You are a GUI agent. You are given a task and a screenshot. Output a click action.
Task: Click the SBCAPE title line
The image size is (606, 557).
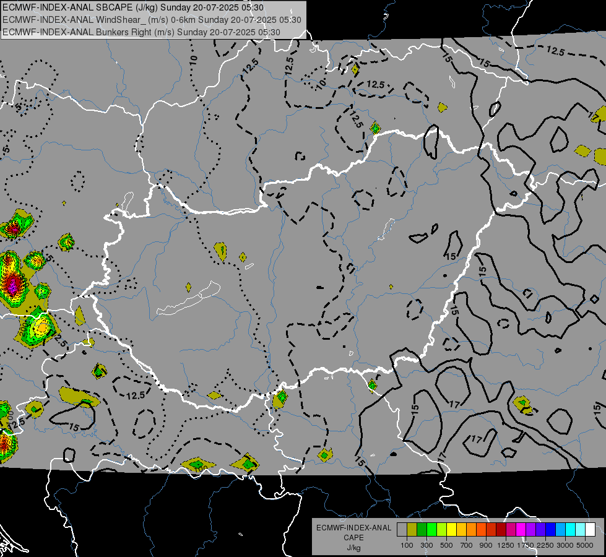(x=133, y=7)
